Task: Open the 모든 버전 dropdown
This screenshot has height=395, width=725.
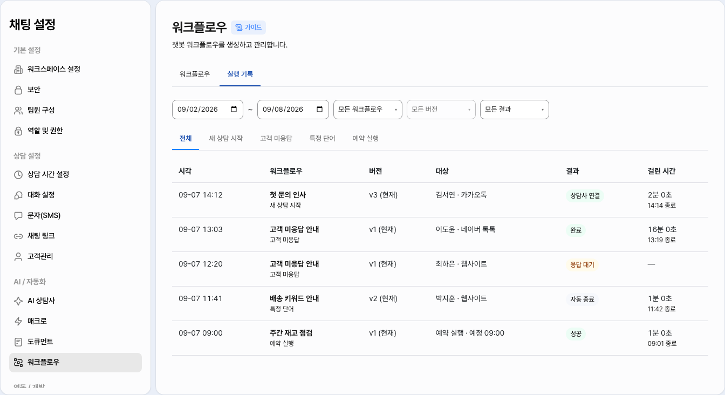Action: click(441, 110)
